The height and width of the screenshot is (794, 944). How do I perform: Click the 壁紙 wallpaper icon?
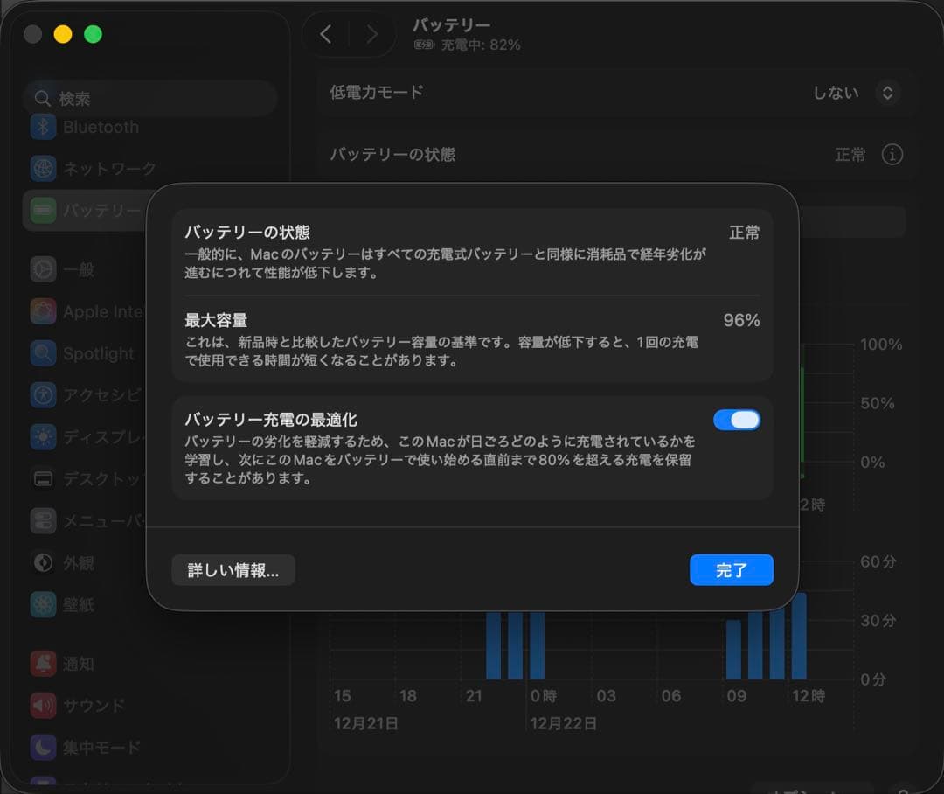(43, 604)
